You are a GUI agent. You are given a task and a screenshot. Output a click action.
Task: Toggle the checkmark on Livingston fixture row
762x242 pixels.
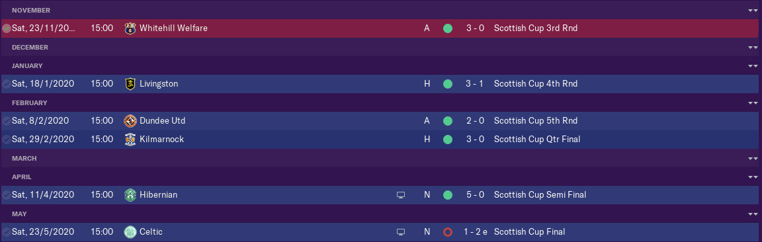coord(7,83)
